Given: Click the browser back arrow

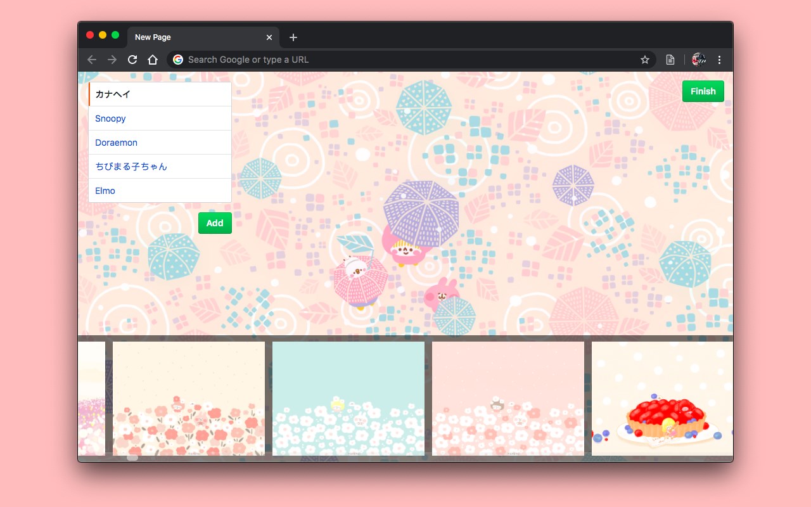Looking at the screenshot, I should (x=92, y=60).
